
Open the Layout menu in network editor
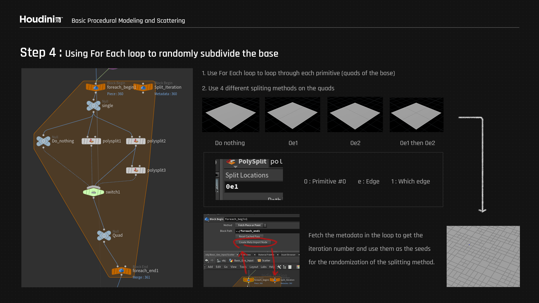pyautogui.click(x=254, y=267)
